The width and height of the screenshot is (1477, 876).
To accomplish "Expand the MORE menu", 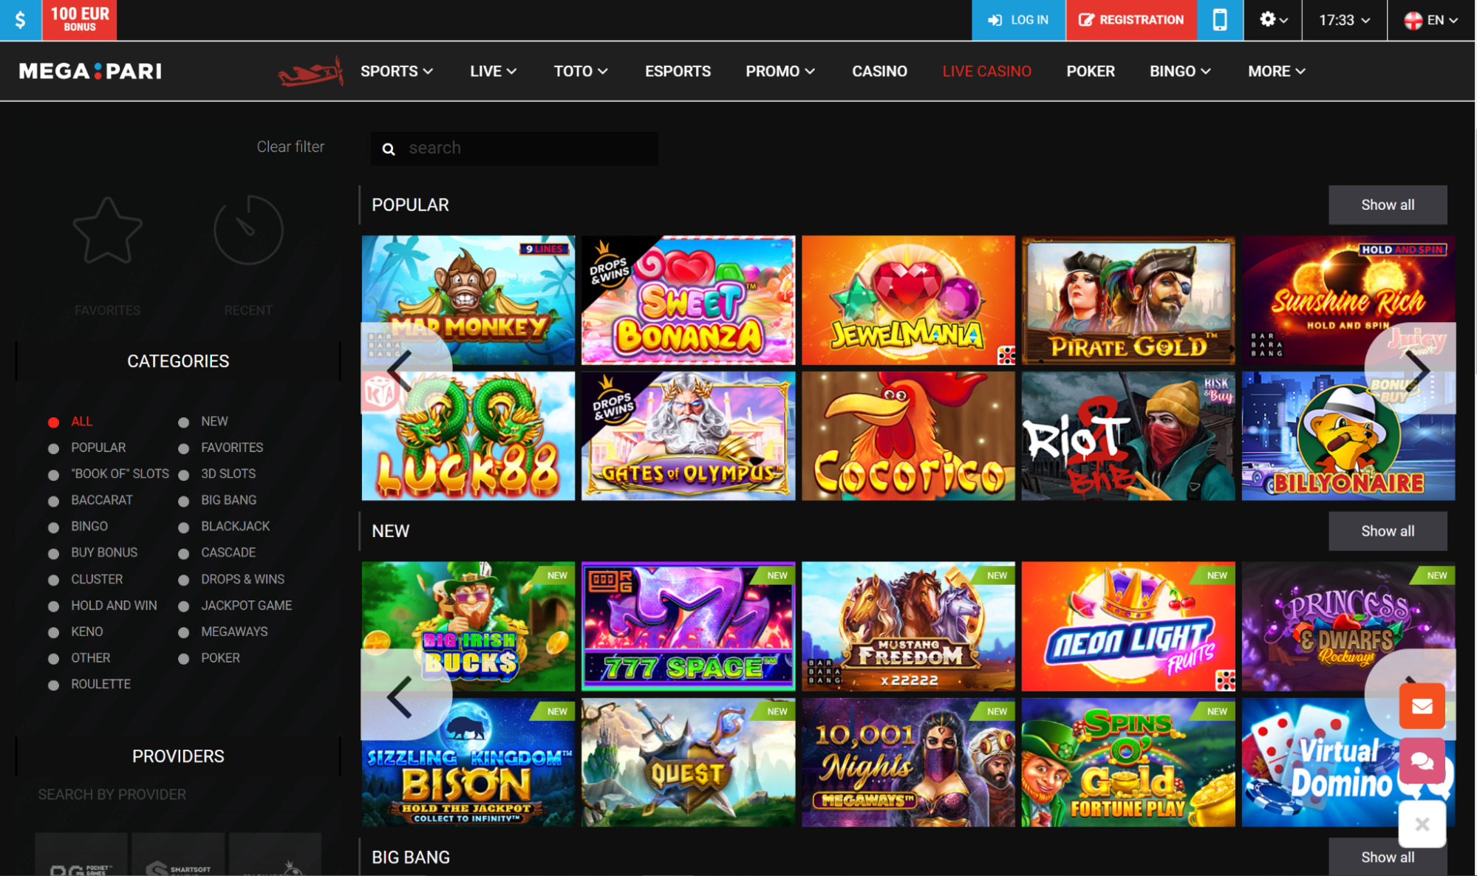I will click(x=1277, y=72).
